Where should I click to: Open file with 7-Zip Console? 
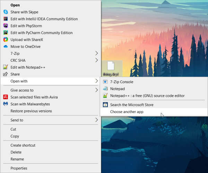pyautogui.click(x=154, y=82)
